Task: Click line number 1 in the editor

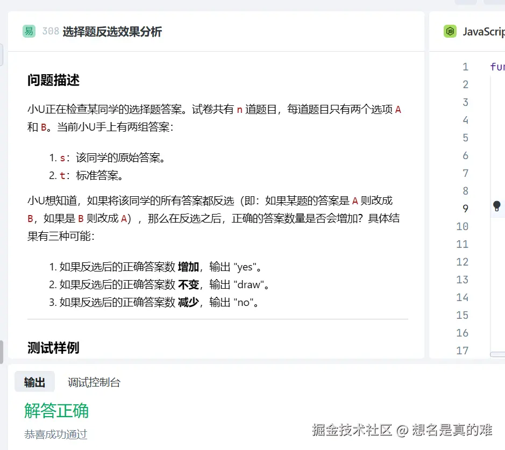Action: pos(465,67)
